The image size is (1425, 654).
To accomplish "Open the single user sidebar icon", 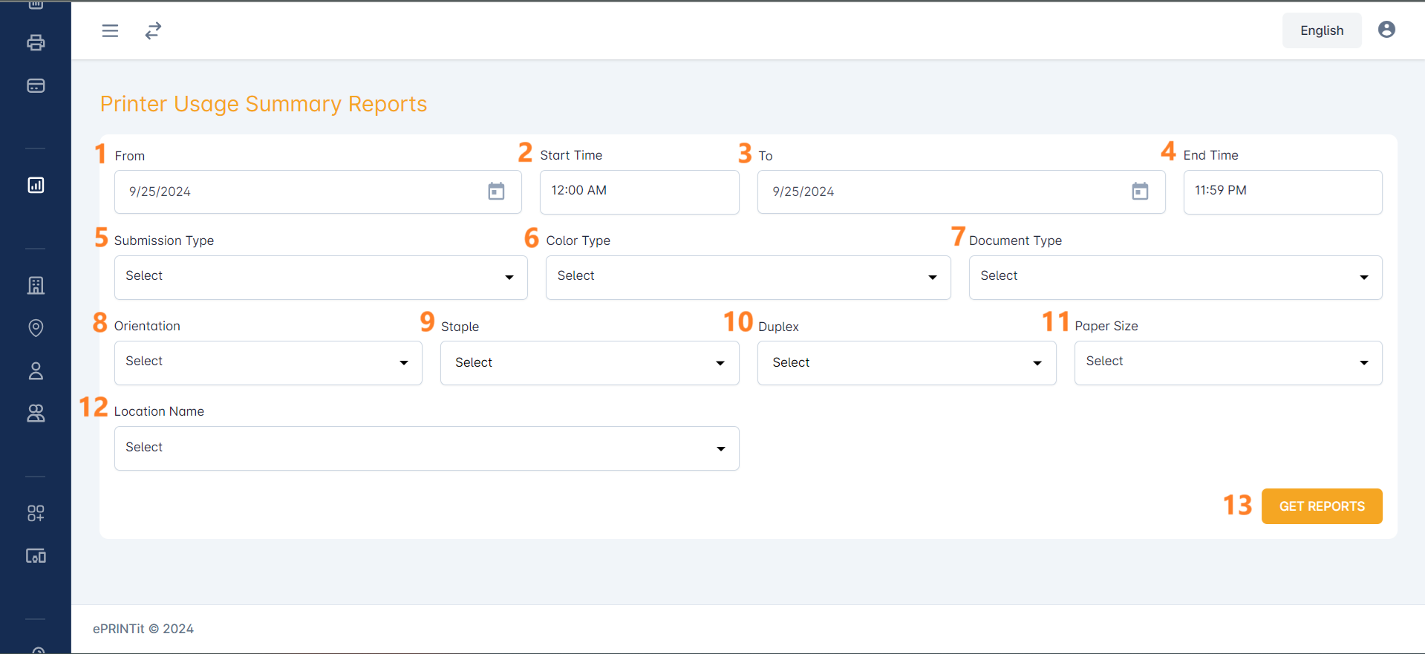I will (36, 370).
